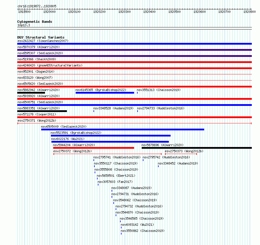Image resolution: width=260 pixels, height=245 pixels.
Task: Open nsv3348528 (Audano2019) label
Action: click(113, 108)
